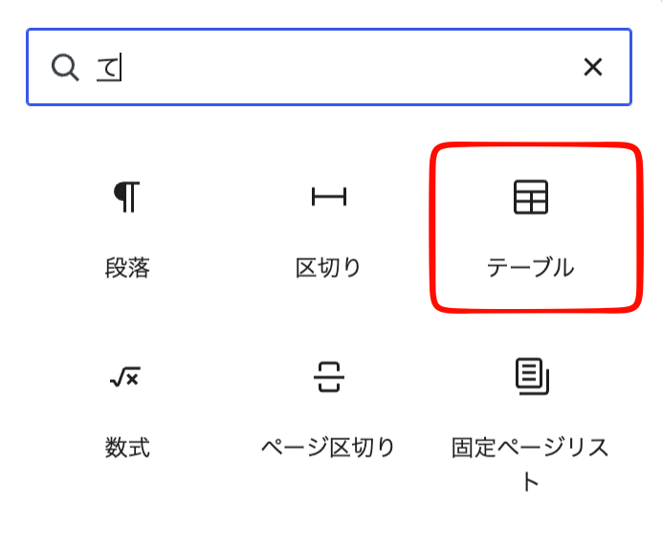662x553 pixels.
Task: Insert block labeled テーブル
Action: coord(531,268)
